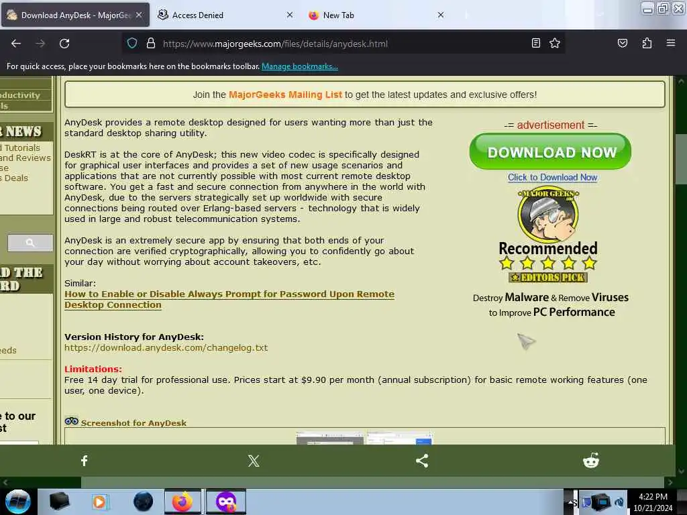
Task: Open the AnyDesk changelog.txt link
Action: pyautogui.click(x=166, y=348)
